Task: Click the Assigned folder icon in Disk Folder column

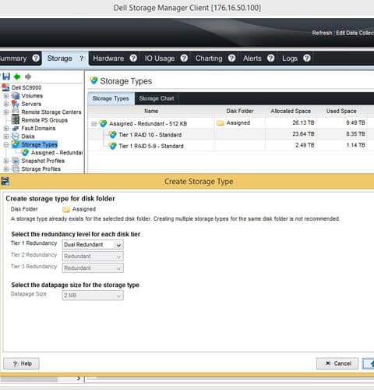Action: click(x=221, y=123)
